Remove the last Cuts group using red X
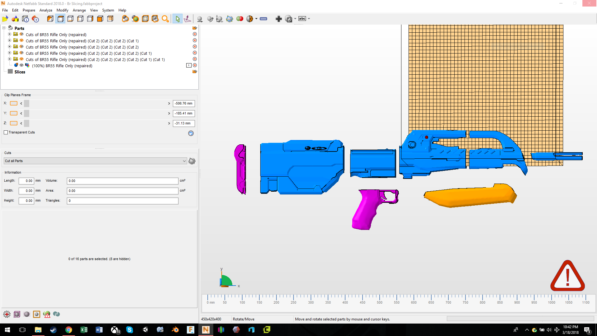This screenshot has height=336, width=597. point(195,59)
